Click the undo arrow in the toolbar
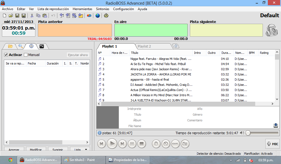This screenshot has height=164, width=281. click(x=53, y=16)
